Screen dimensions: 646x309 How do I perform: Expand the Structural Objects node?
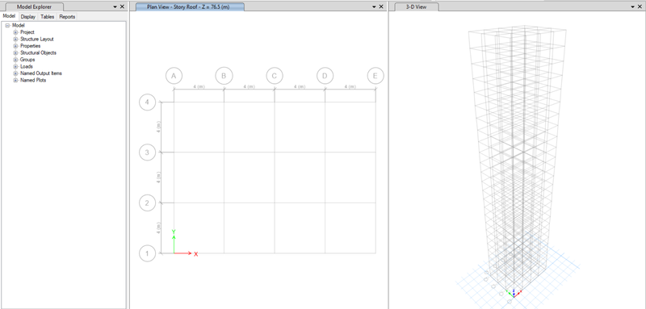tap(15, 52)
